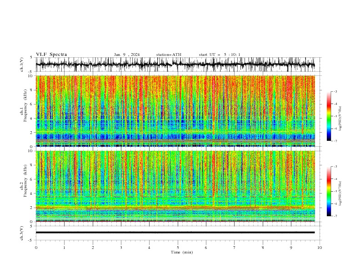Viewport: 360px width, 278px height.
Task: Click time axis tick label '10'
Action: tap(320, 248)
